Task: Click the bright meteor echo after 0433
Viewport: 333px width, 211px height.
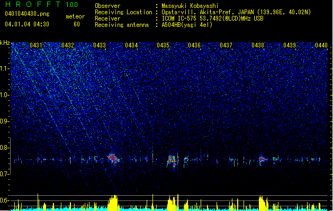Action: (113, 159)
